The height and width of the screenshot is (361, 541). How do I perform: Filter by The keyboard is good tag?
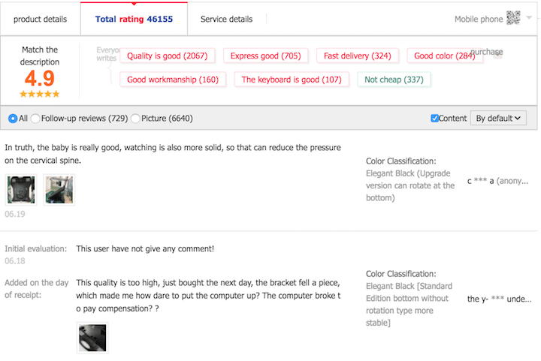point(291,80)
